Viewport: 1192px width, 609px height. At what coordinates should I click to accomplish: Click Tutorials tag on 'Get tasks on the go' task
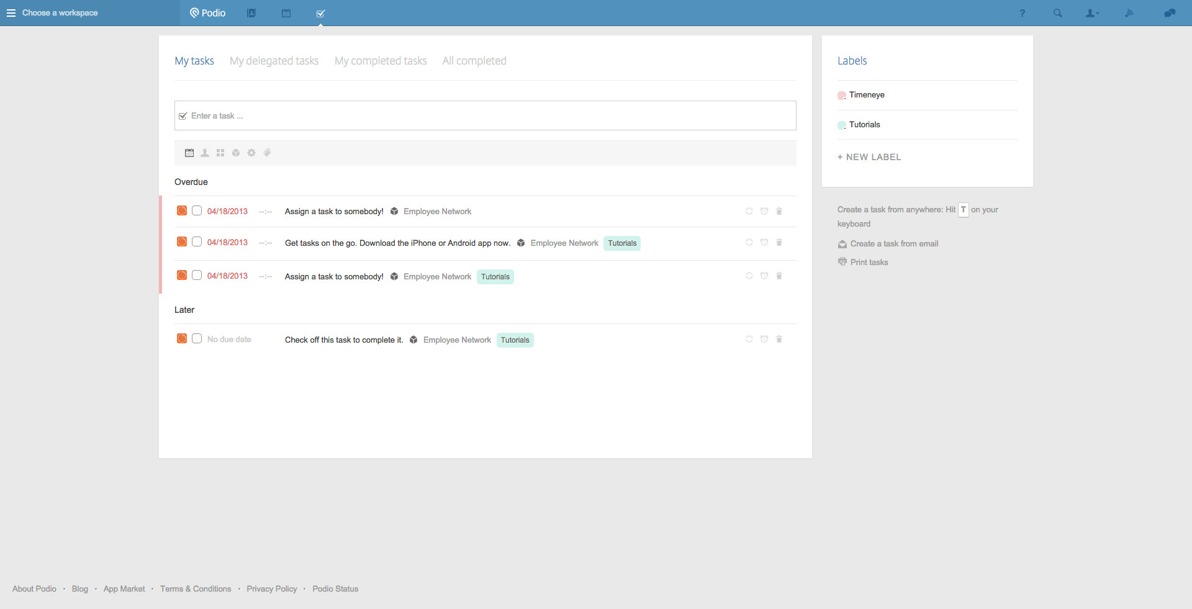[x=622, y=243]
